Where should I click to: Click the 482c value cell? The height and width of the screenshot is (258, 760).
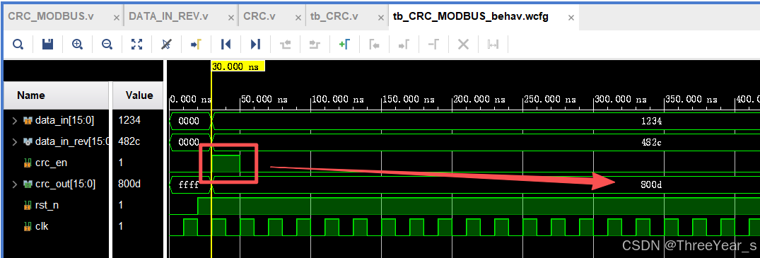[129, 141]
